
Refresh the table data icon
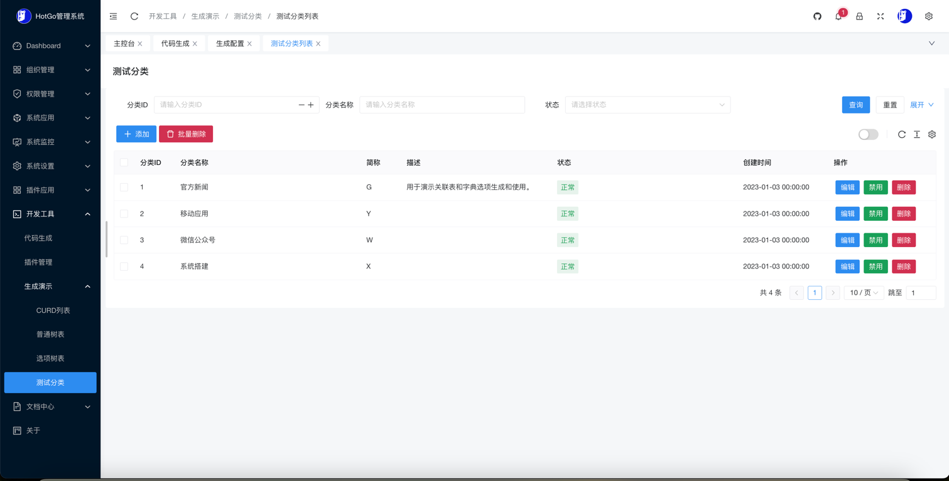point(901,134)
